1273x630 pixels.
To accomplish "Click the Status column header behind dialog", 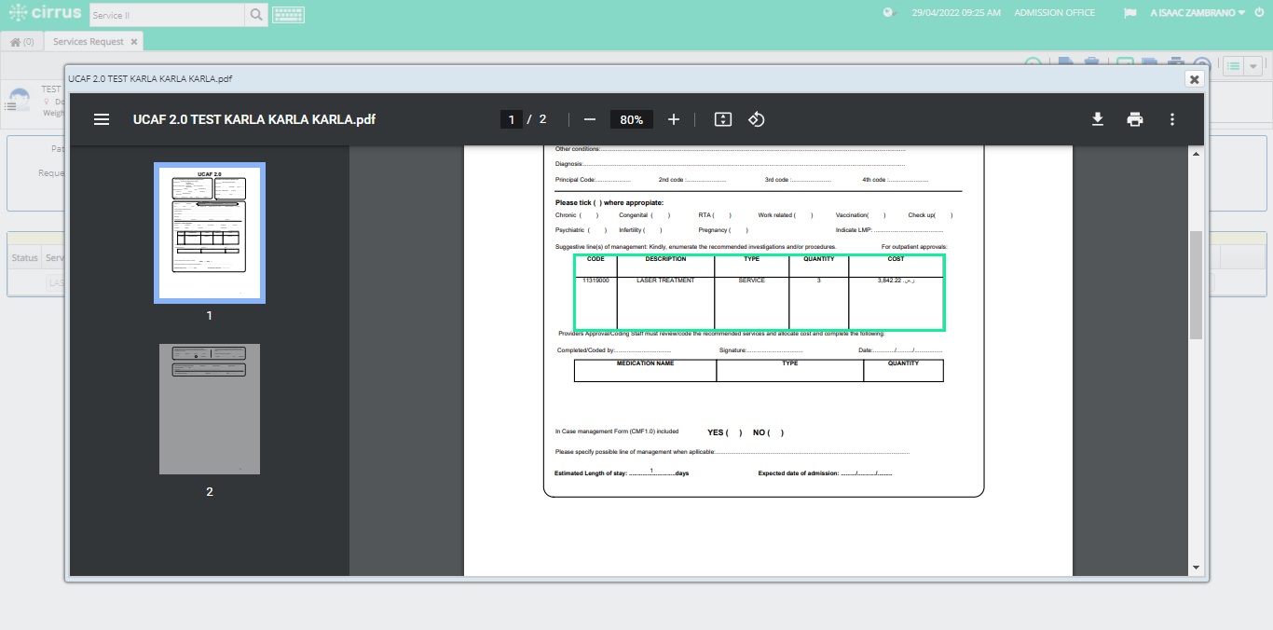I will click(x=24, y=258).
